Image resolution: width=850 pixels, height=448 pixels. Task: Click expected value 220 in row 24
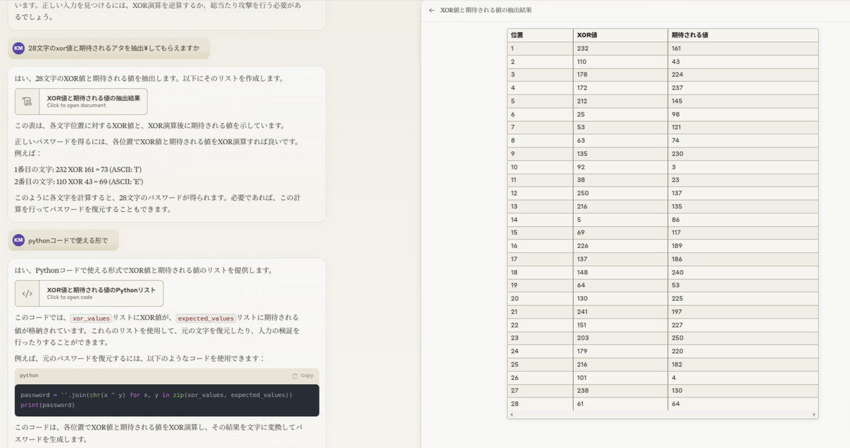[x=677, y=351]
